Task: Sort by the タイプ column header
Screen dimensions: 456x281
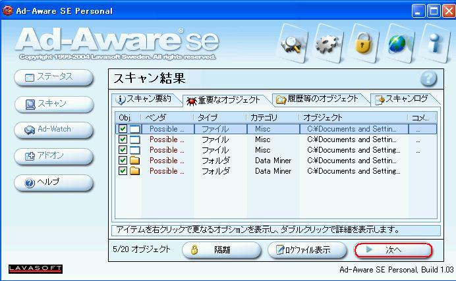Action: 220,118
